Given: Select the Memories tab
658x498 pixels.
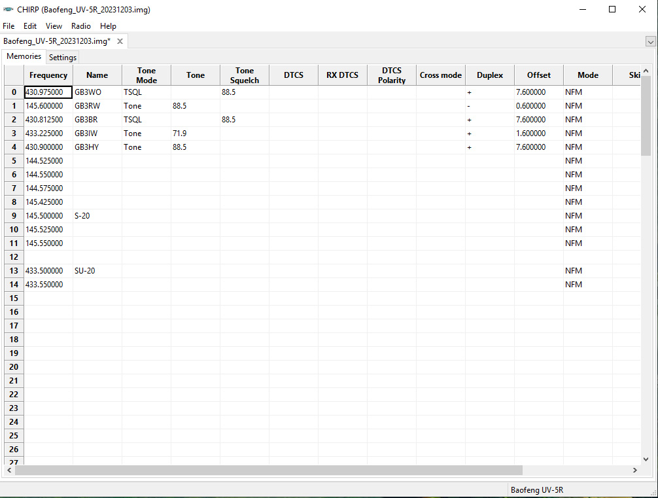Looking at the screenshot, I should point(24,56).
